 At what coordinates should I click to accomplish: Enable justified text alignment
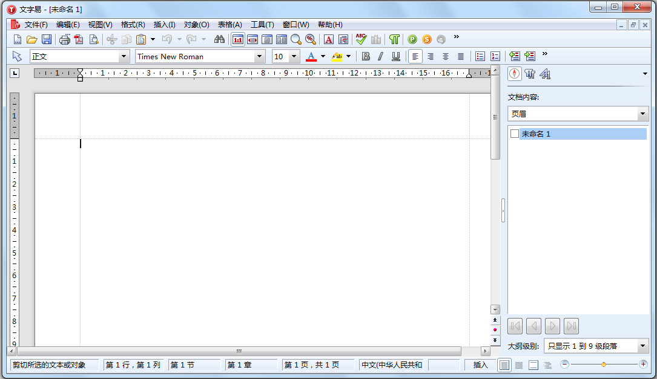coord(460,56)
